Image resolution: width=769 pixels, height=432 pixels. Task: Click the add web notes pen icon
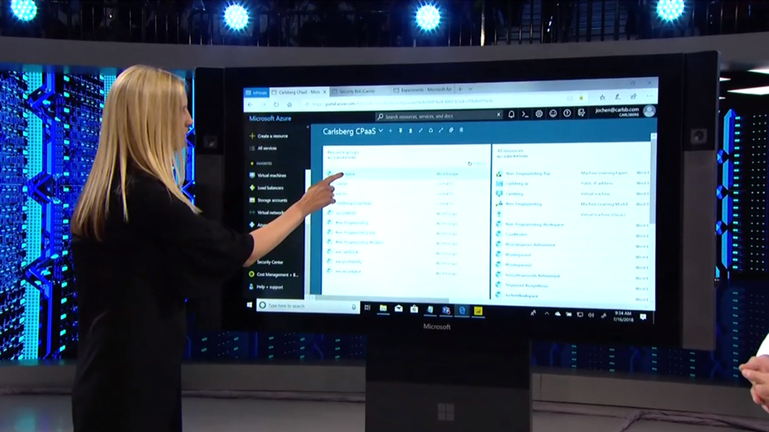tap(617, 97)
